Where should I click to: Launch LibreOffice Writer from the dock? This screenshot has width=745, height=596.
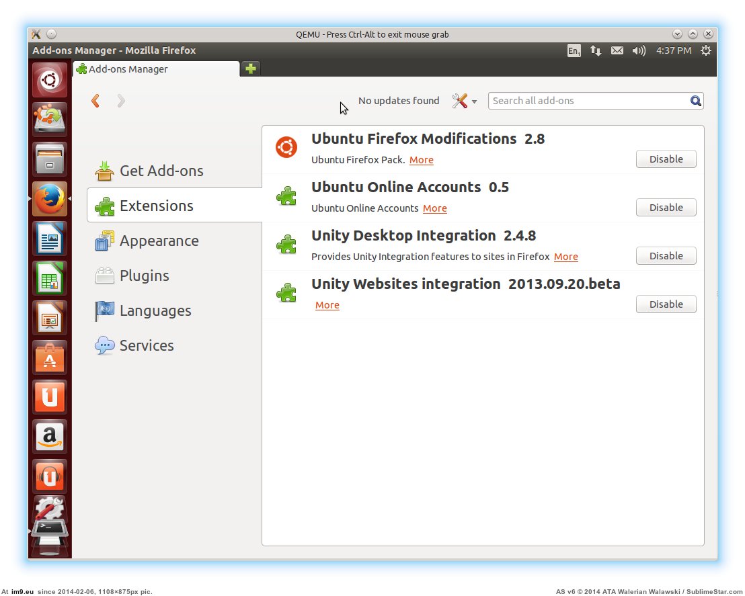[50, 239]
